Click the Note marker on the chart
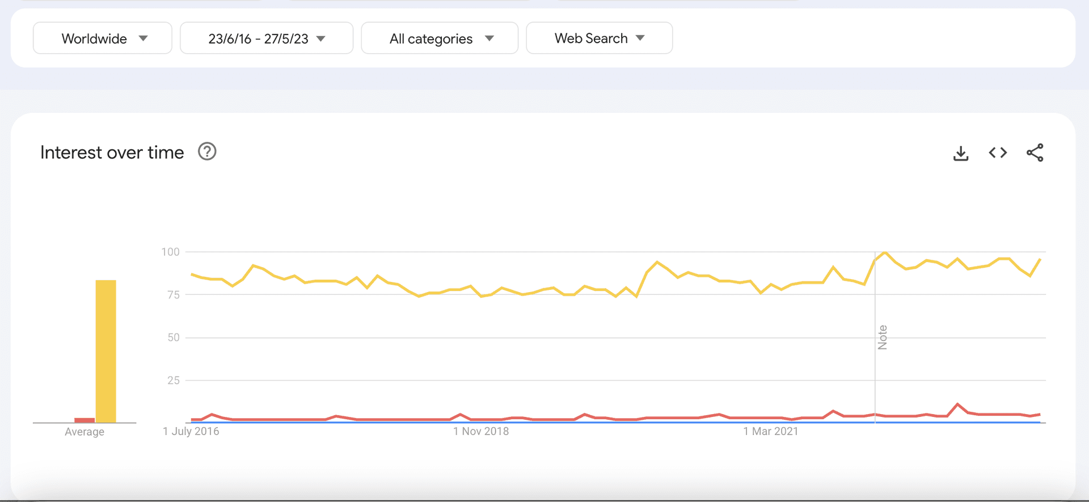The image size is (1089, 502). tap(882, 338)
